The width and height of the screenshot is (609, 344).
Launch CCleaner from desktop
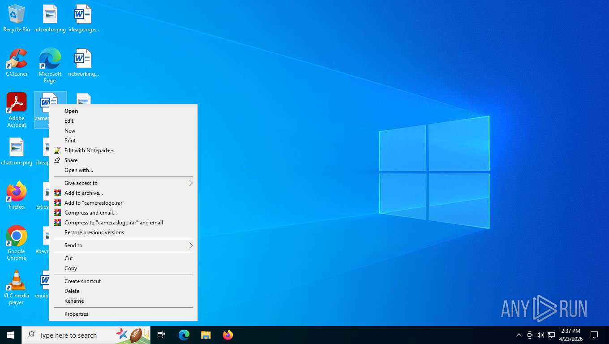click(17, 63)
